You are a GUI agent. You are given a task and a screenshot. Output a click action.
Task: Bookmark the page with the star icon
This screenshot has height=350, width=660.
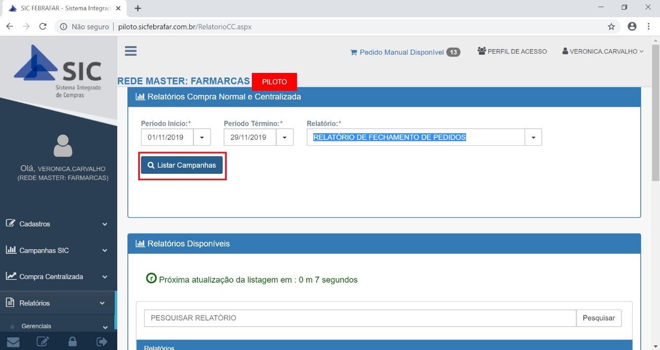611,27
